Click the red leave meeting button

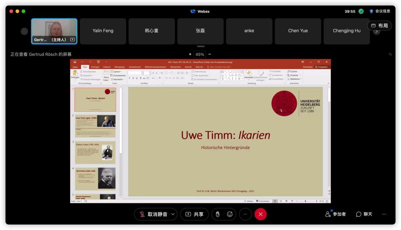point(260,214)
